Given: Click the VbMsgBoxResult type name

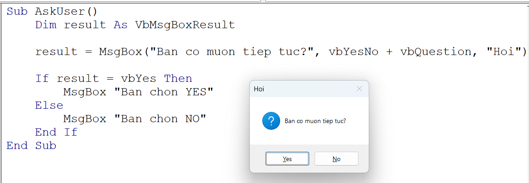Looking at the screenshot, I should 184,25.
